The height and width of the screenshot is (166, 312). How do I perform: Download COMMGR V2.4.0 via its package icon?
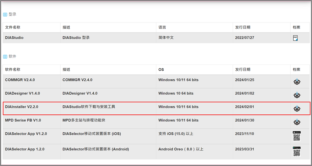[297, 81]
